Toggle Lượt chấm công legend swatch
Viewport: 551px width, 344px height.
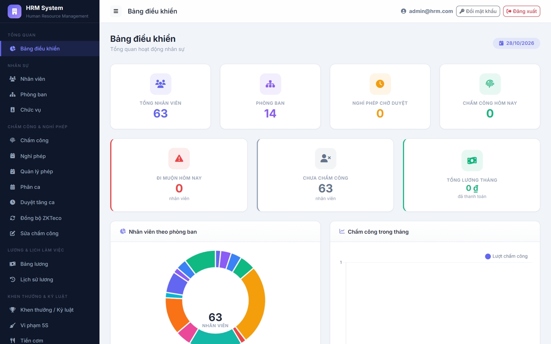[x=488, y=256]
